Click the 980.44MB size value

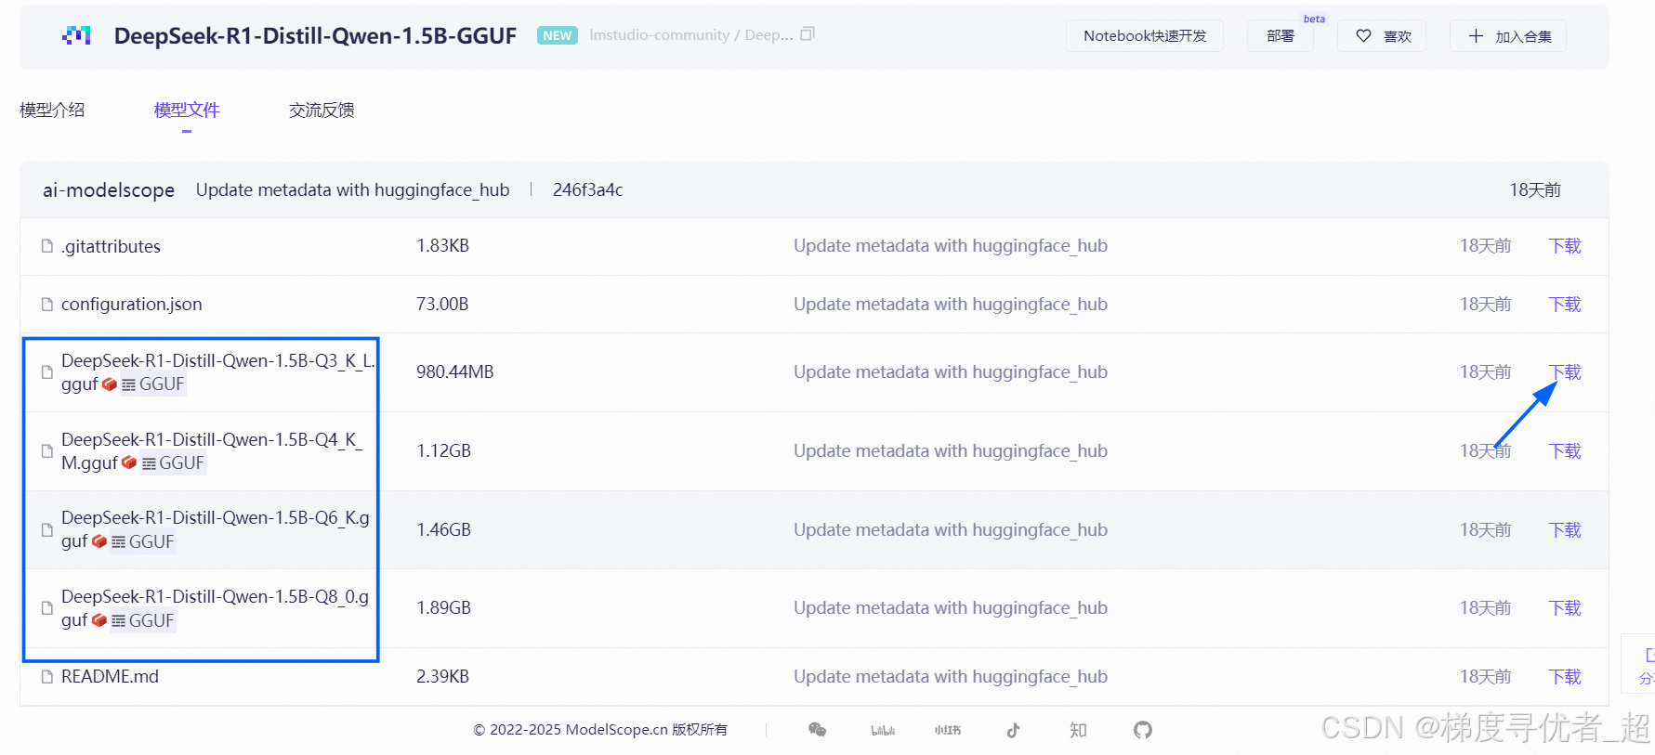tap(455, 372)
